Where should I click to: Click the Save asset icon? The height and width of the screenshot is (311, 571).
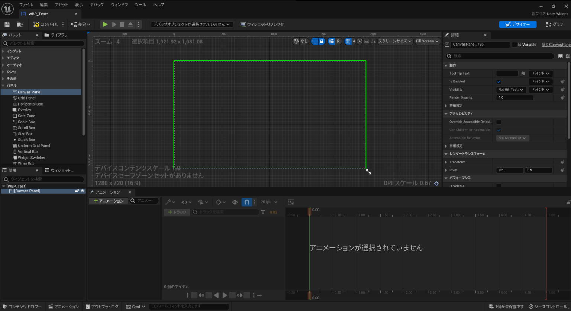(6, 24)
